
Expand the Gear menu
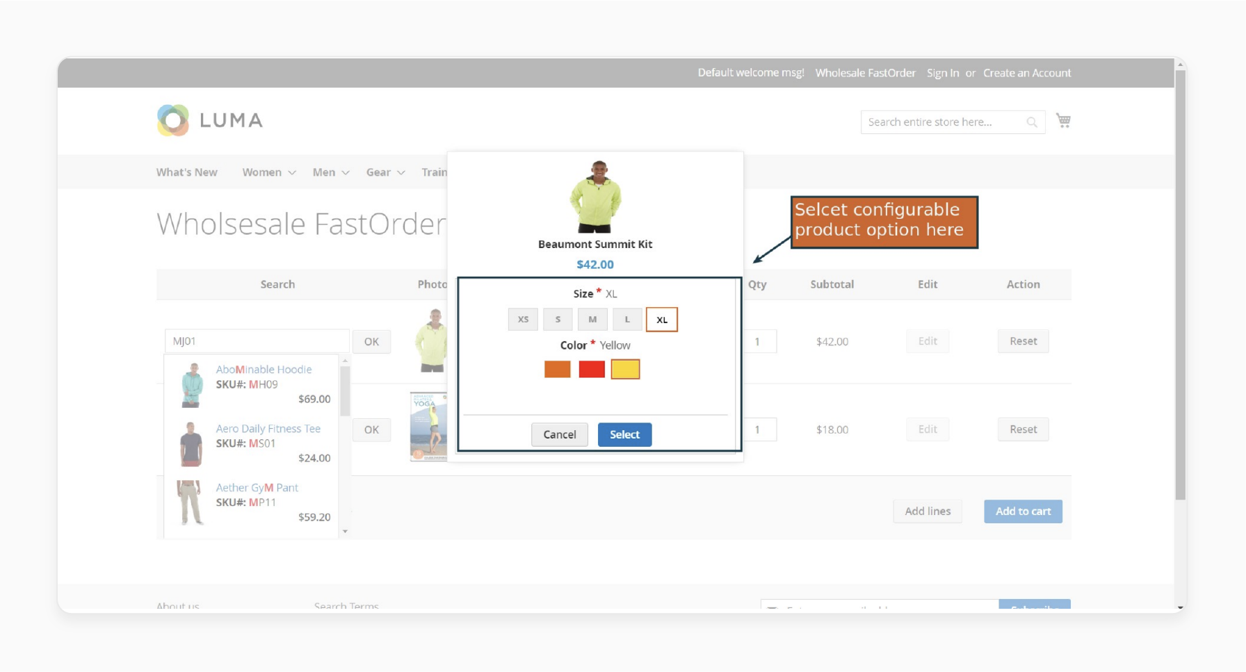pos(386,172)
